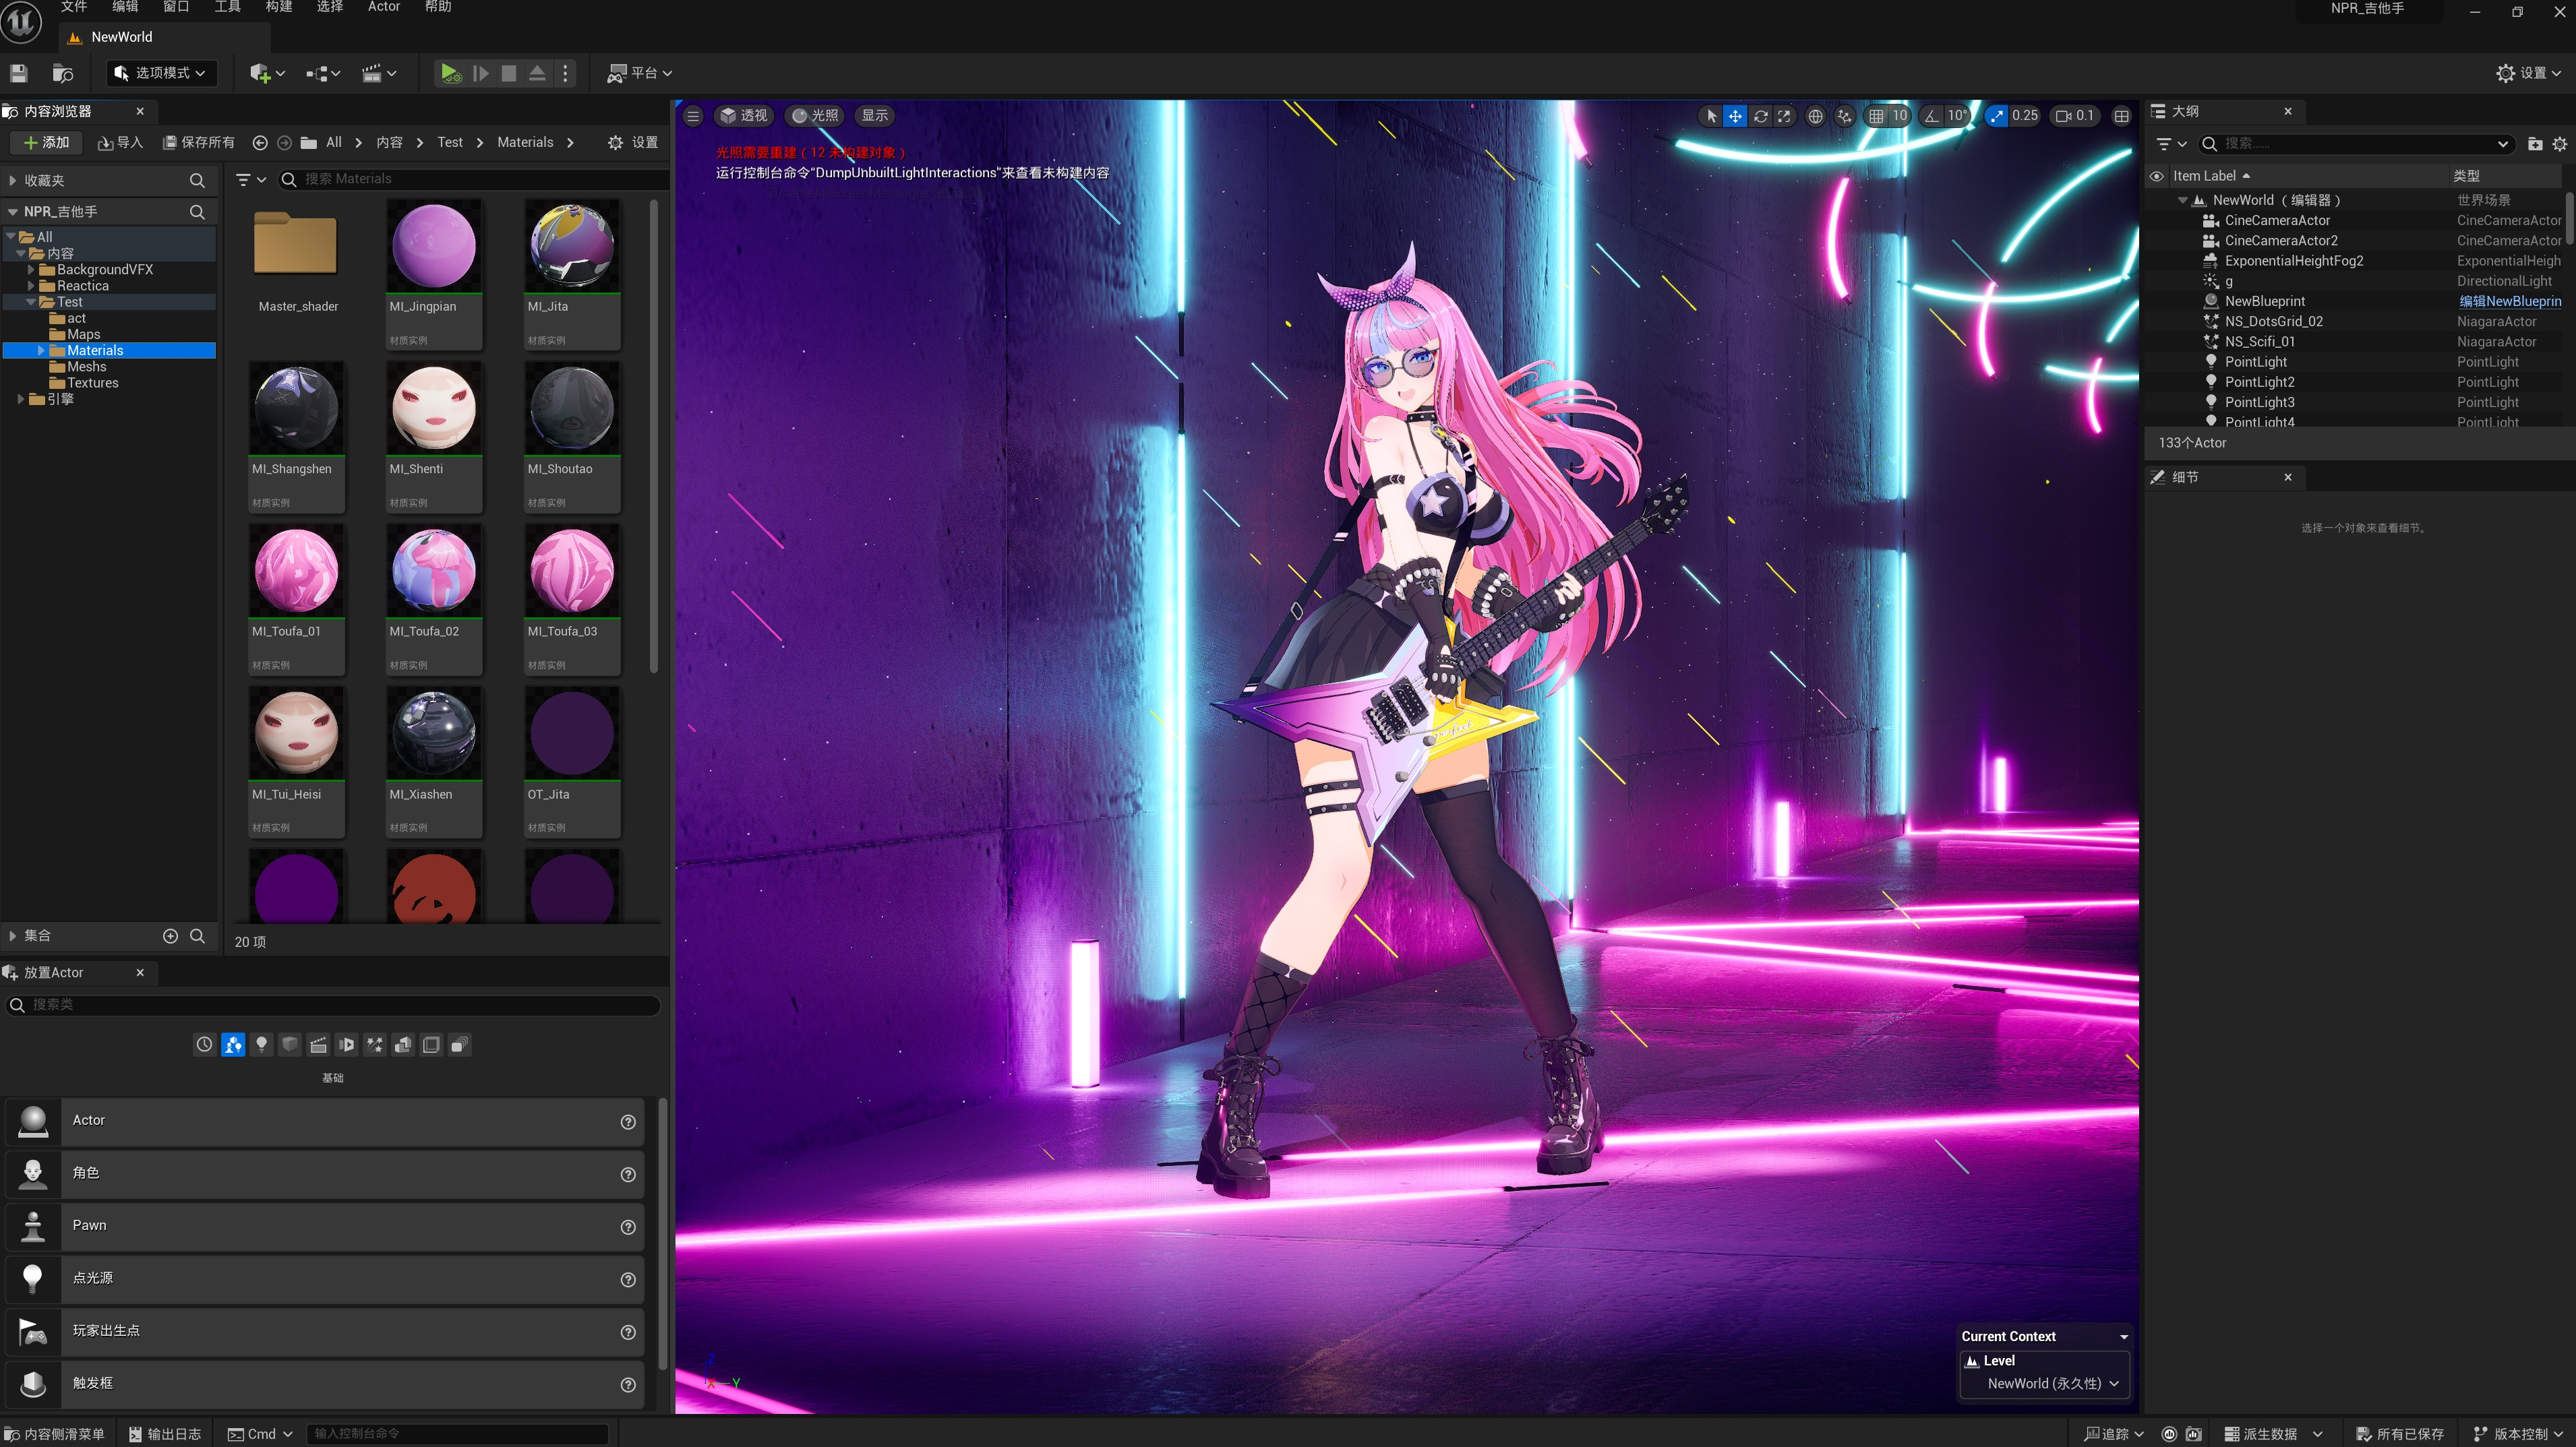
Task: Click the world coordinate system globe icon
Action: pyautogui.click(x=1815, y=116)
